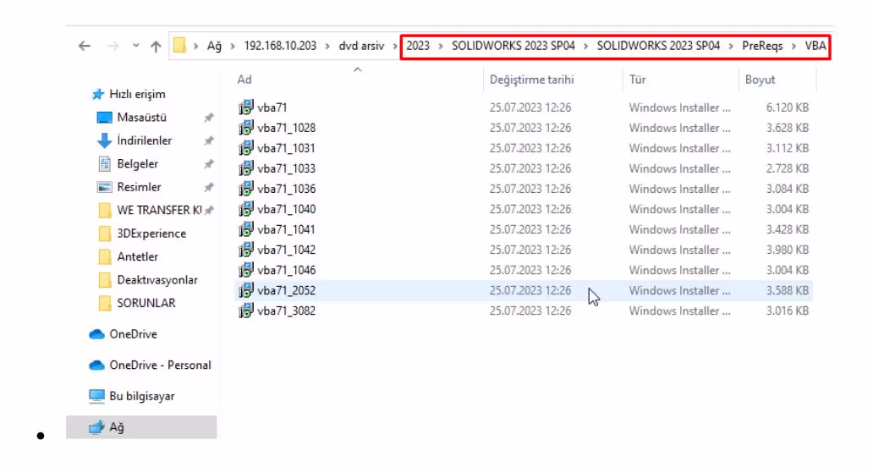Screen dimensions: 873x473
Task: Open OneDrive - Personal in navigation pane
Action: coord(161,365)
